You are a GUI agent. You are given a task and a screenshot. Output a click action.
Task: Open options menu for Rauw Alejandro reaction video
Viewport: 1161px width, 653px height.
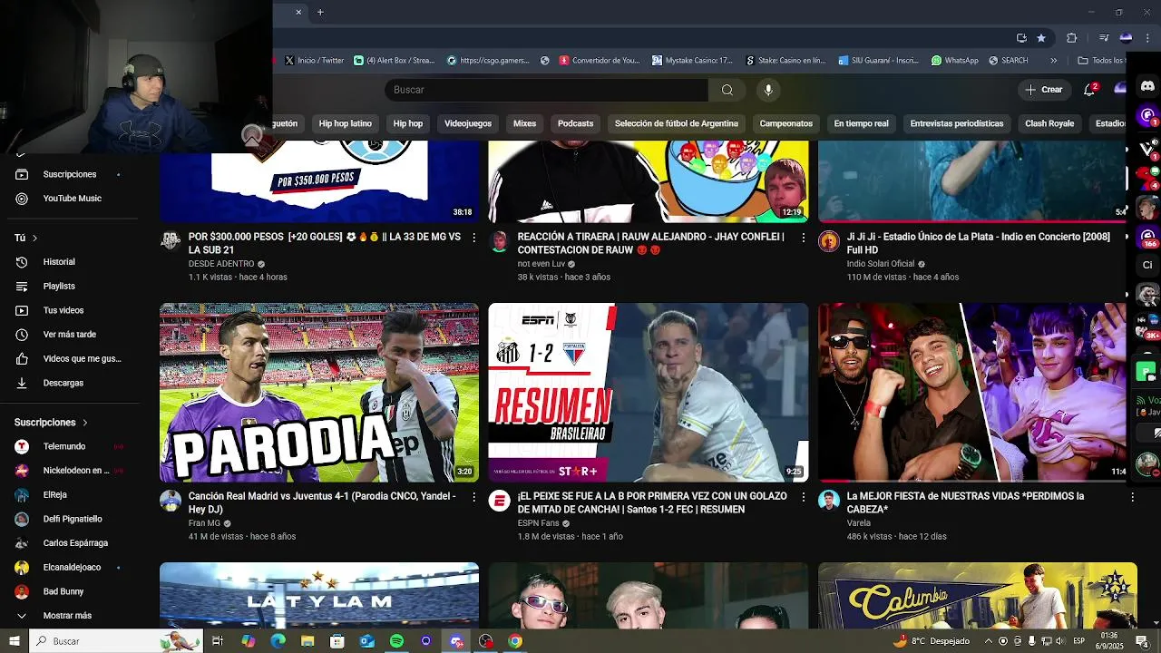coord(803,238)
